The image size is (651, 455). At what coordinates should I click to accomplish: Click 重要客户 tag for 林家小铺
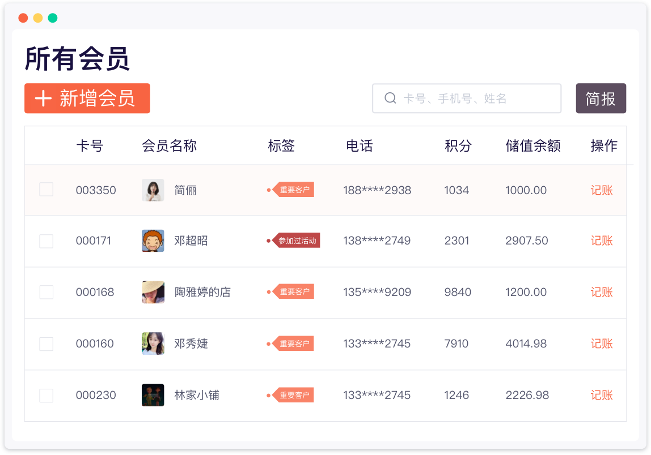[x=294, y=395]
